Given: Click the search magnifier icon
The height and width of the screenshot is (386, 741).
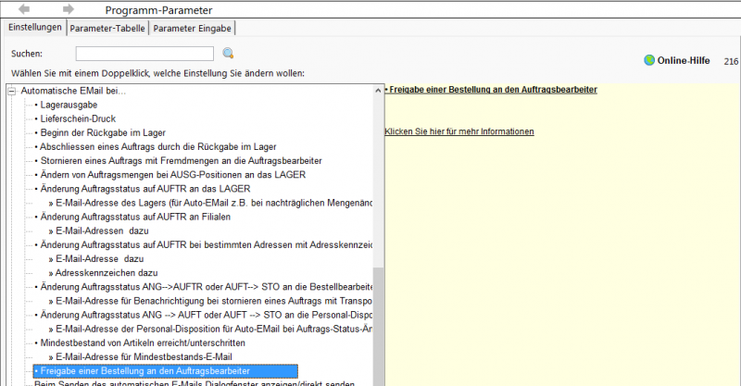Looking at the screenshot, I should [228, 54].
